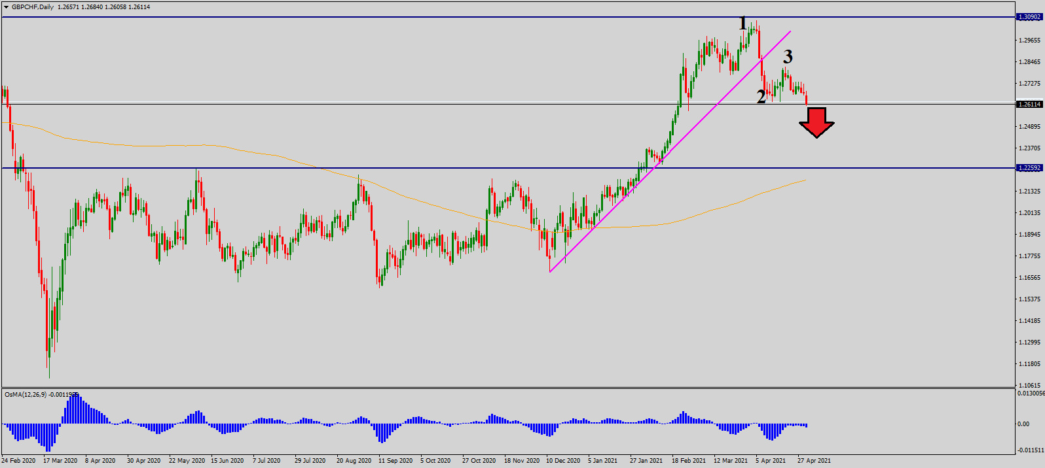1045x468 pixels.
Task: Open the chart menu triangle beside GBPCHF
Action: point(7,7)
